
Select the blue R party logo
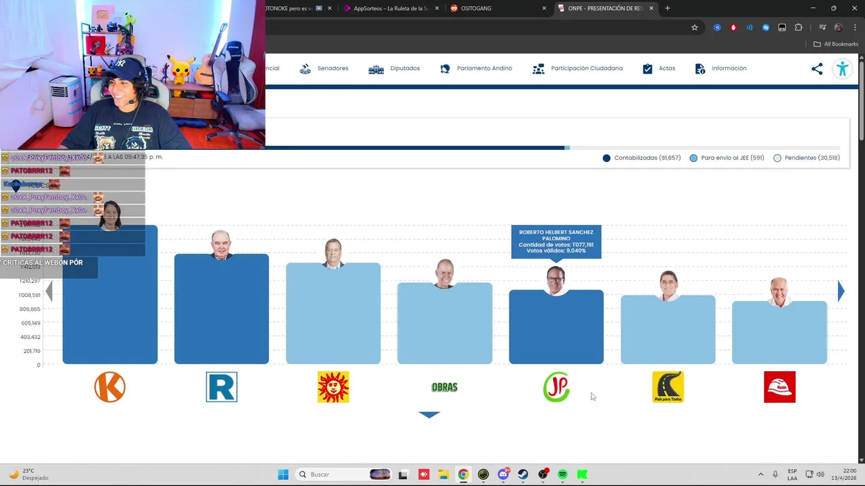coord(222,387)
